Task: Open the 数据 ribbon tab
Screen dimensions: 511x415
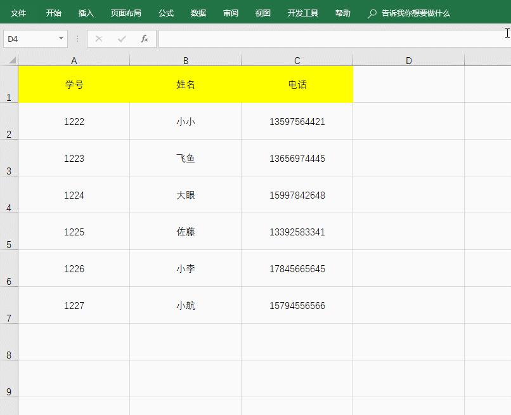Action: tap(198, 12)
